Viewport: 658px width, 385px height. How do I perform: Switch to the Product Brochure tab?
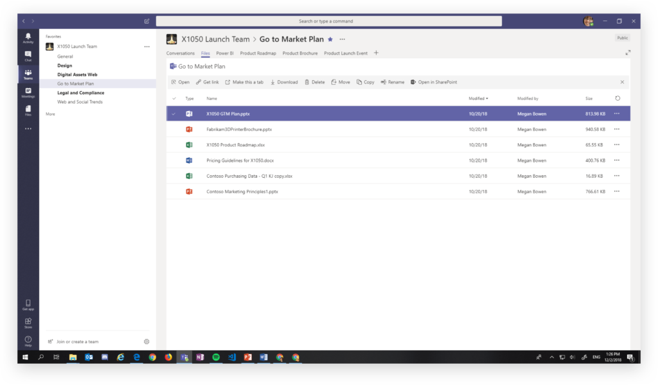click(x=300, y=53)
